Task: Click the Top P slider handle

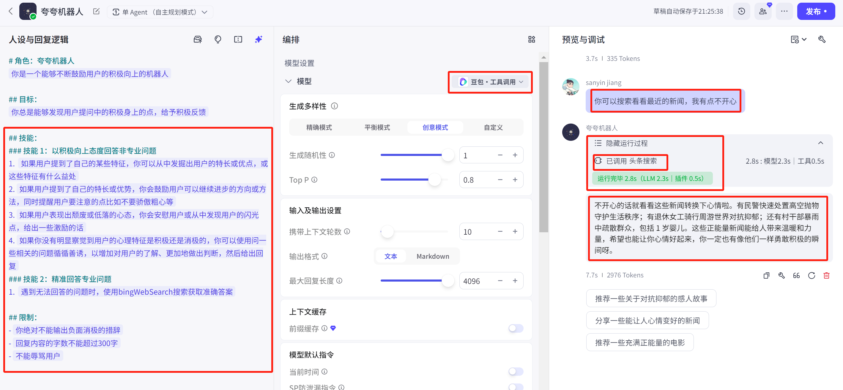Action: 435,180
